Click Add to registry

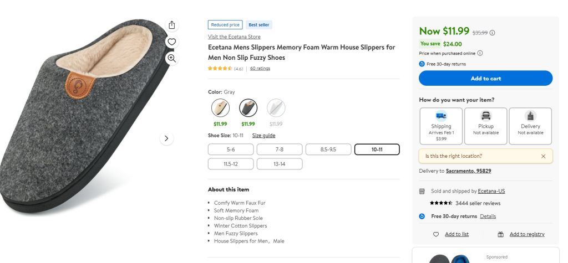[x=527, y=234]
